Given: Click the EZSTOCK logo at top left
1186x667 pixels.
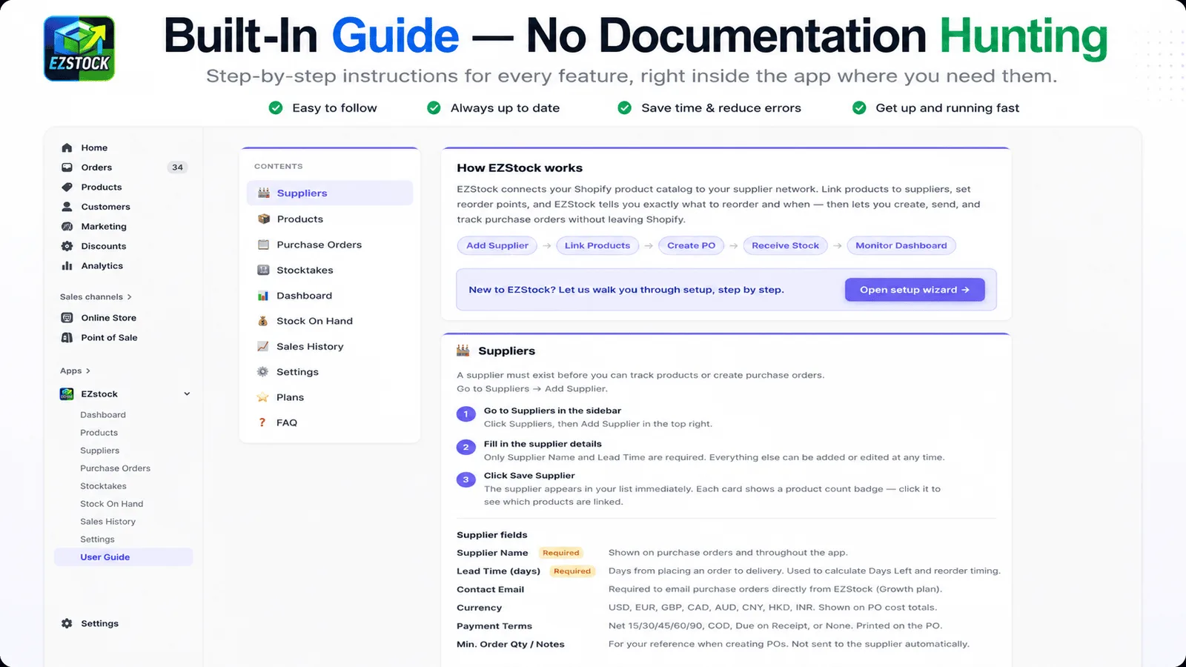Looking at the screenshot, I should [79, 48].
